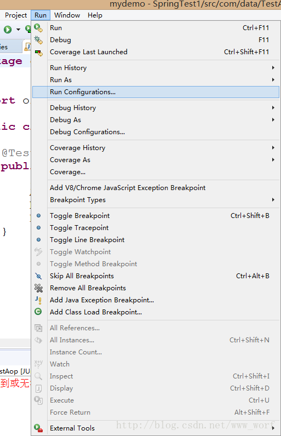
Task: Click the Run icon beside Run menu entry
Action: click(x=38, y=28)
